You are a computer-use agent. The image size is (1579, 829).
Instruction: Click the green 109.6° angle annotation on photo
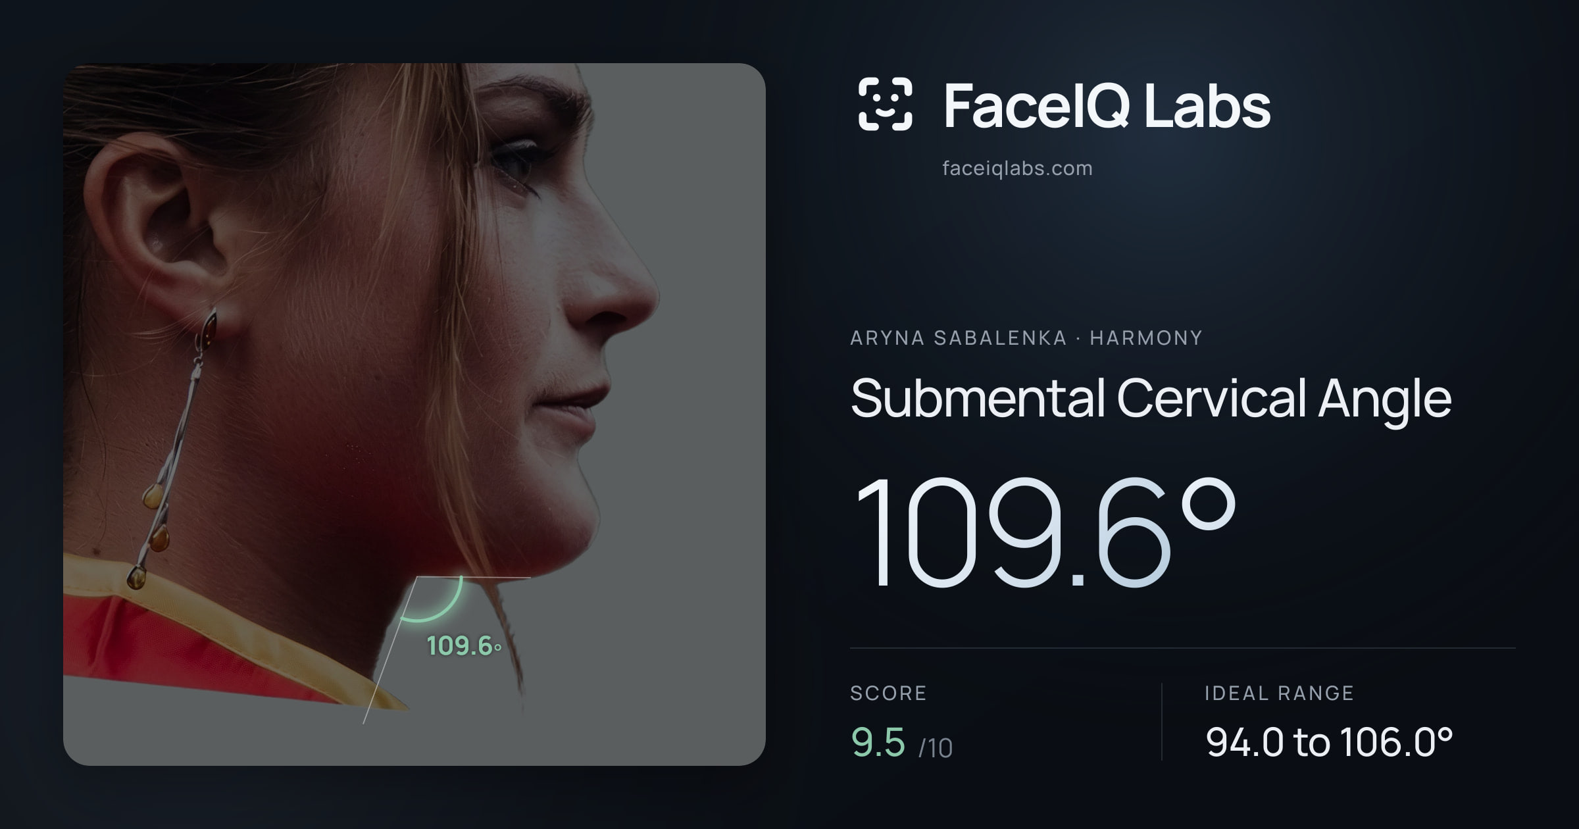(463, 646)
